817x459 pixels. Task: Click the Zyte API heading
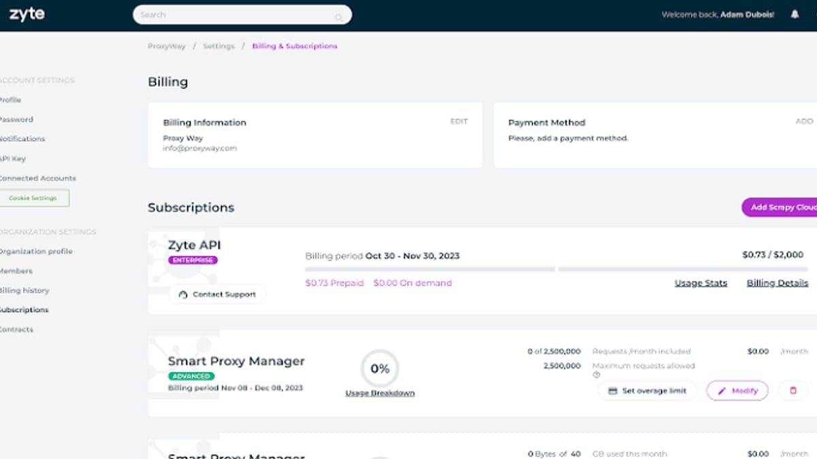click(x=195, y=245)
